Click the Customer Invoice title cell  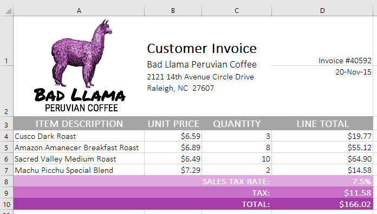click(201, 49)
